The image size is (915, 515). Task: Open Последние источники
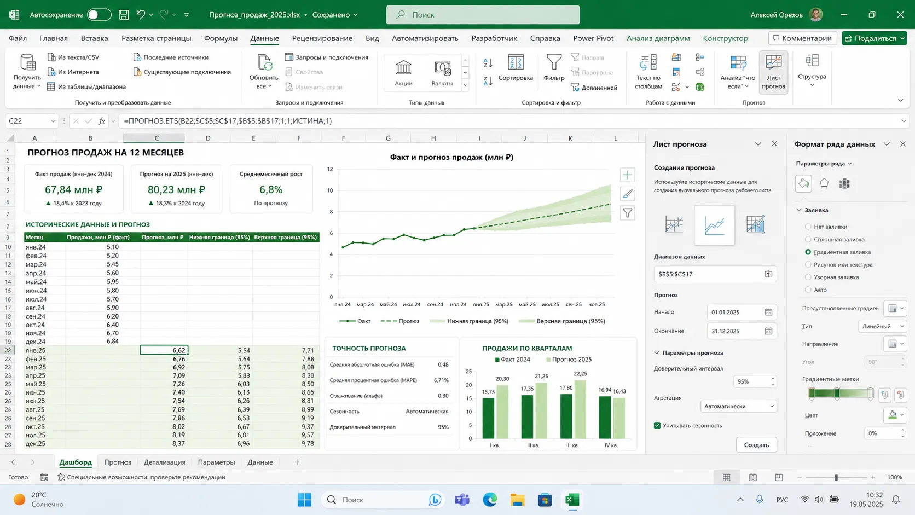click(x=171, y=57)
